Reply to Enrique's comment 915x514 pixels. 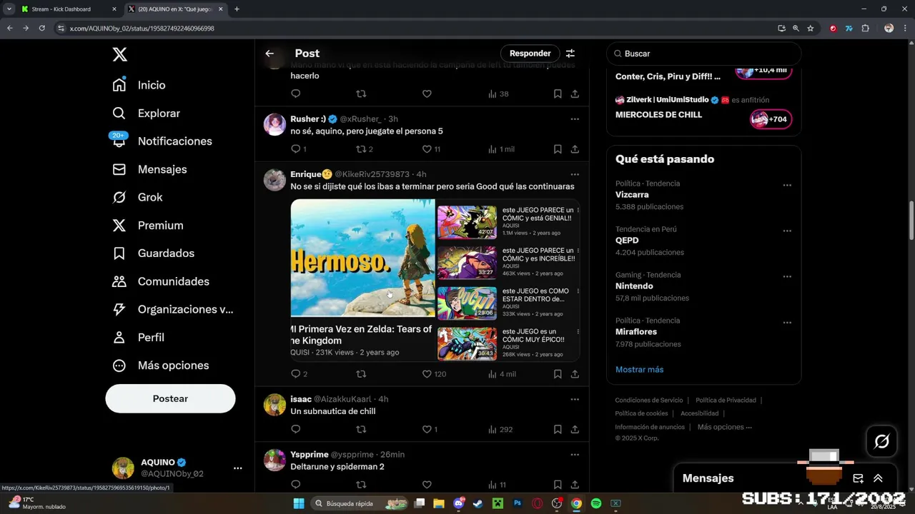pyautogui.click(x=296, y=374)
